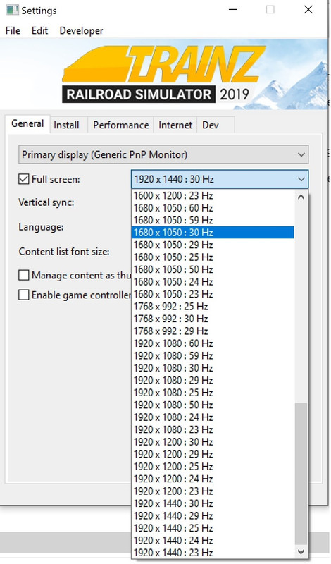Screen dimensions: 331x564
Task: Switch to the Internet tab
Action: coord(175,125)
